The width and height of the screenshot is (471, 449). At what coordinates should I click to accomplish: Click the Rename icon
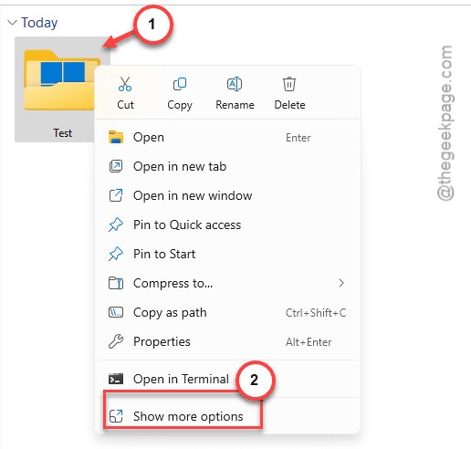[235, 84]
